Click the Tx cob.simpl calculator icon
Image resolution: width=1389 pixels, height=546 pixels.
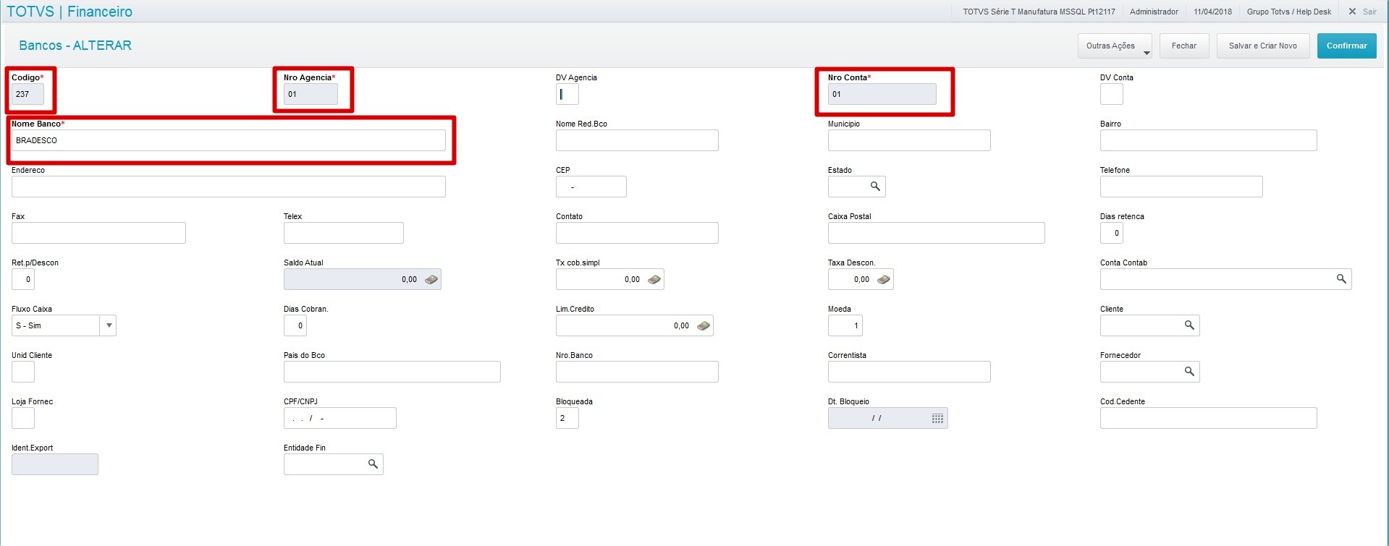click(x=654, y=279)
